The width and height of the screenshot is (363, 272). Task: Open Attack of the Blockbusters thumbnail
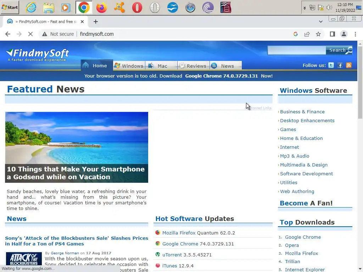24,259
